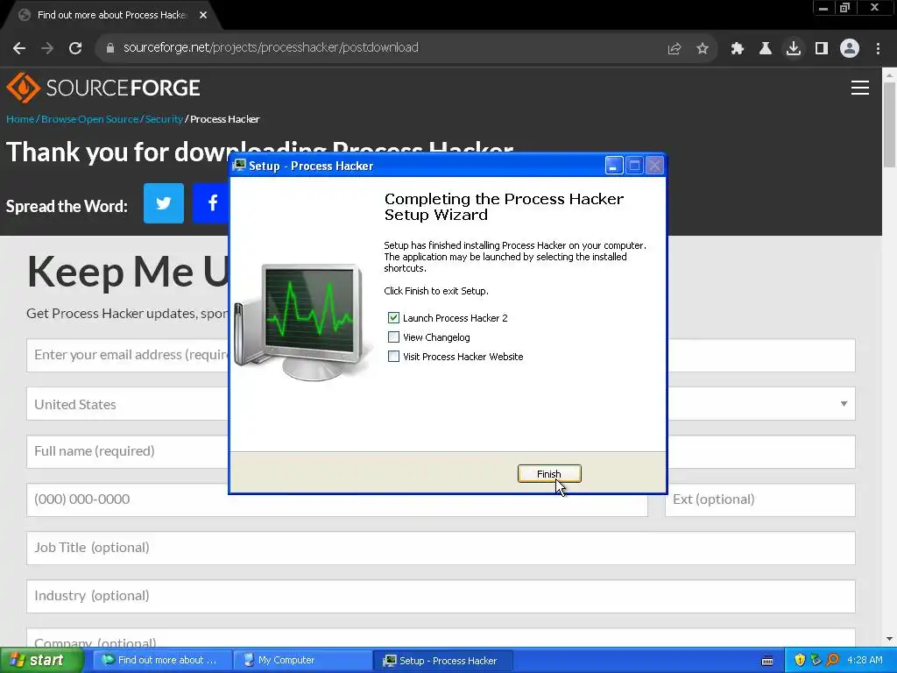Click the Industry optional field
The width and height of the screenshot is (897, 673).
441,596
